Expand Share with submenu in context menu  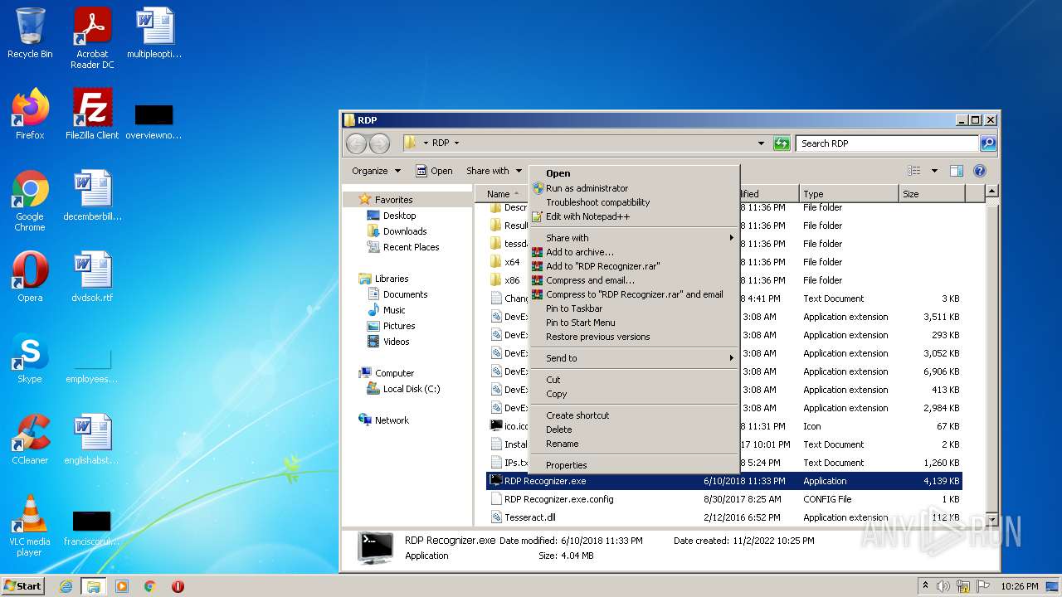pos(634,238)
